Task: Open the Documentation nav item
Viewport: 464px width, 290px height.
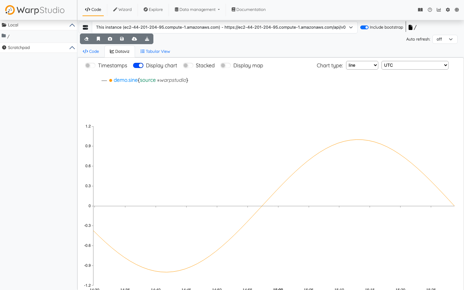Action: coord(249,10)
